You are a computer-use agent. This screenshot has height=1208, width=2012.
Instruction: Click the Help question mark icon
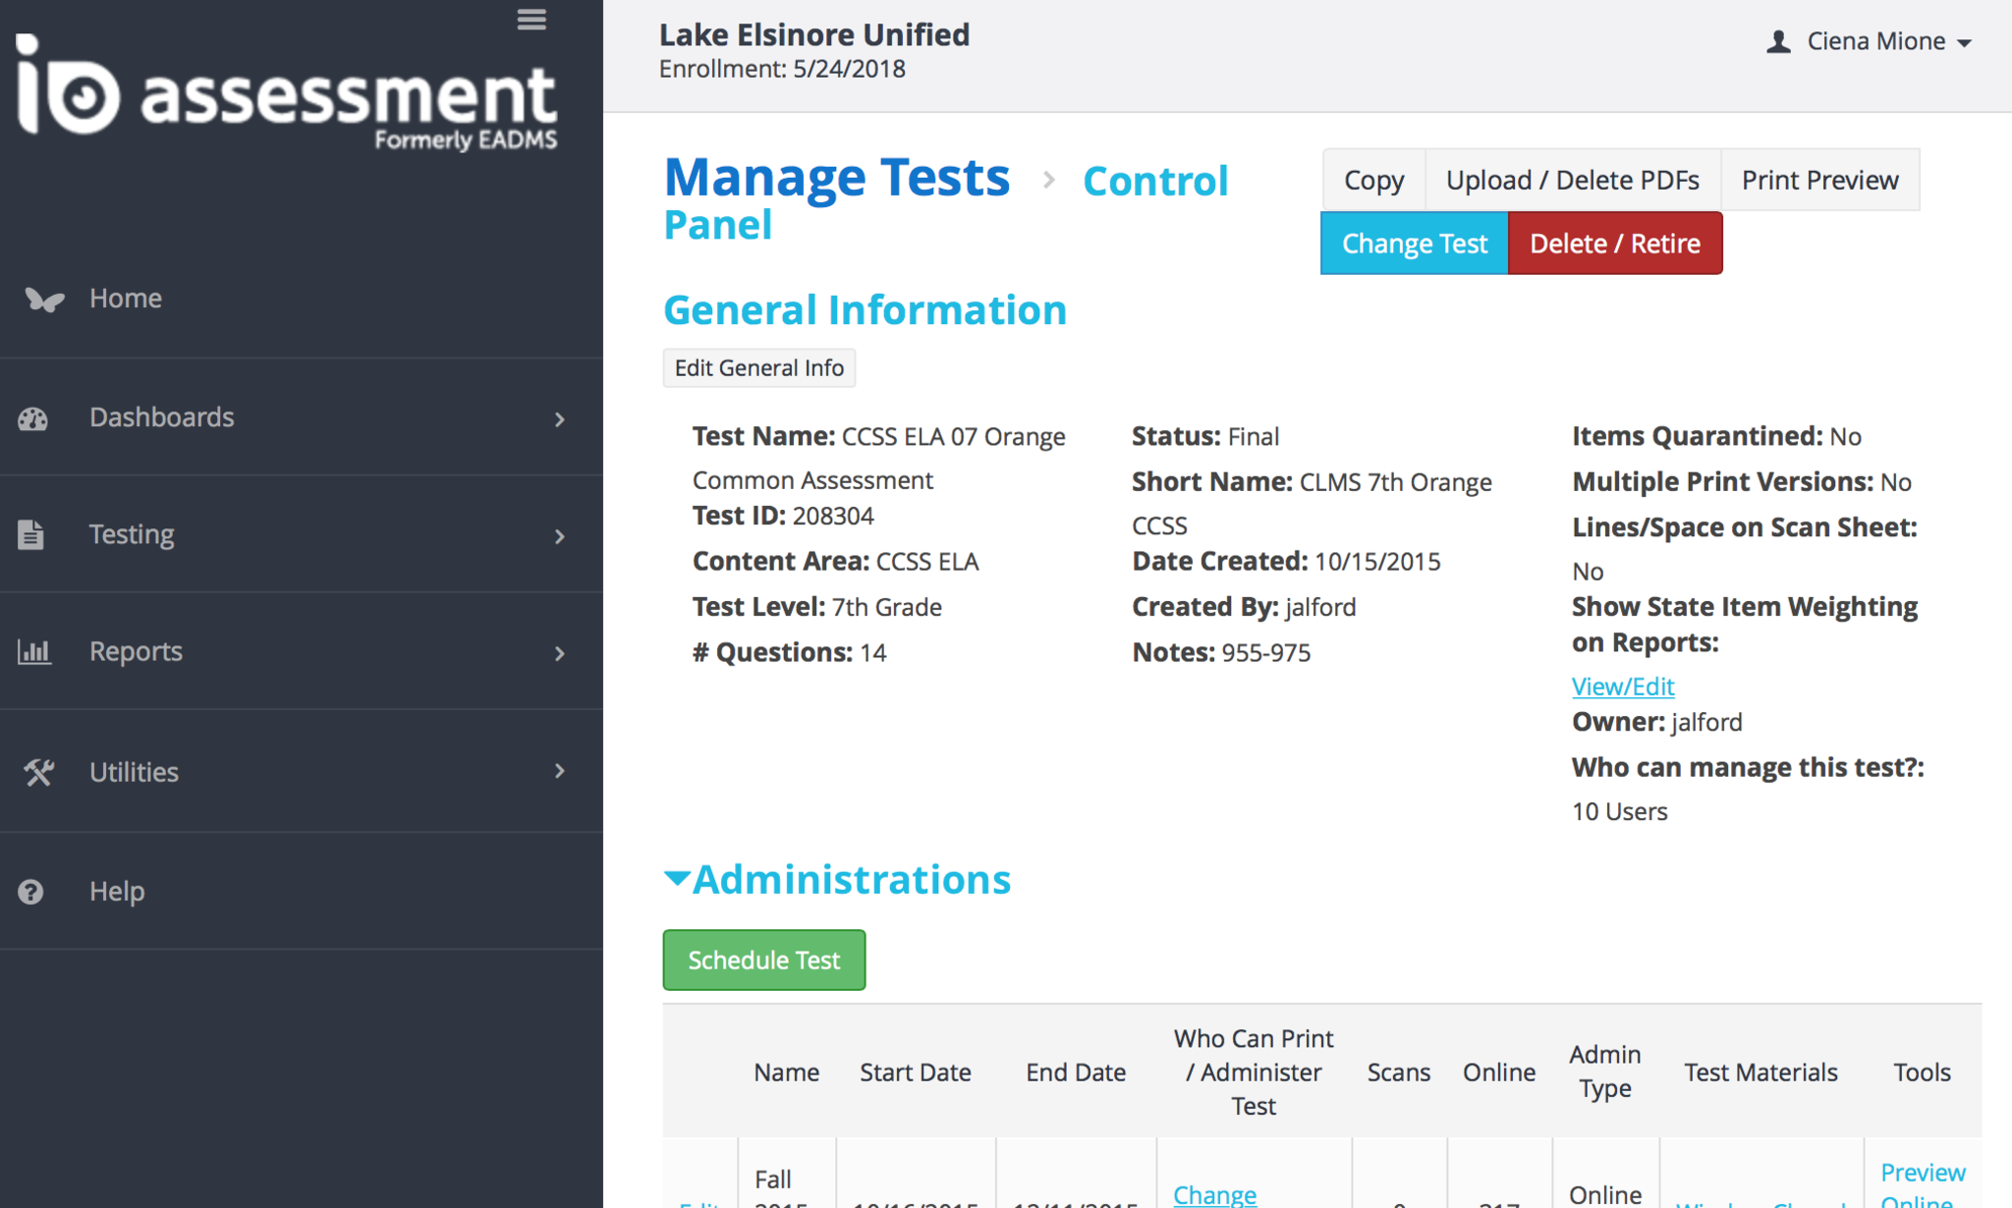click(31, 892)
